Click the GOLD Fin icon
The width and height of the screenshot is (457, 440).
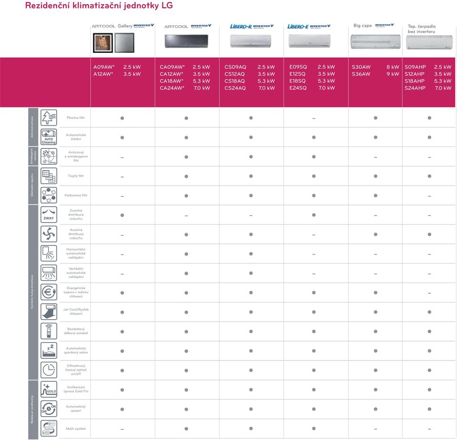click(49, 389)
